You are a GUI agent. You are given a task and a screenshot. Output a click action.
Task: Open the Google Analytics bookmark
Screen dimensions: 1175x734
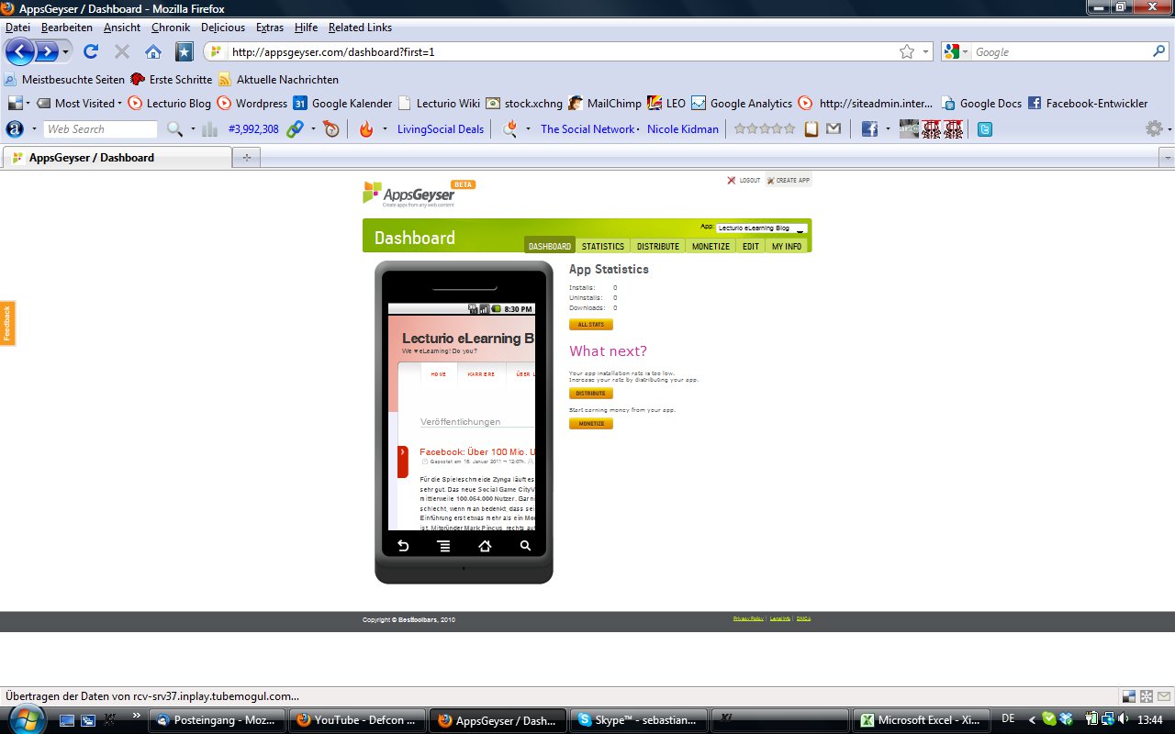(742, 104)
